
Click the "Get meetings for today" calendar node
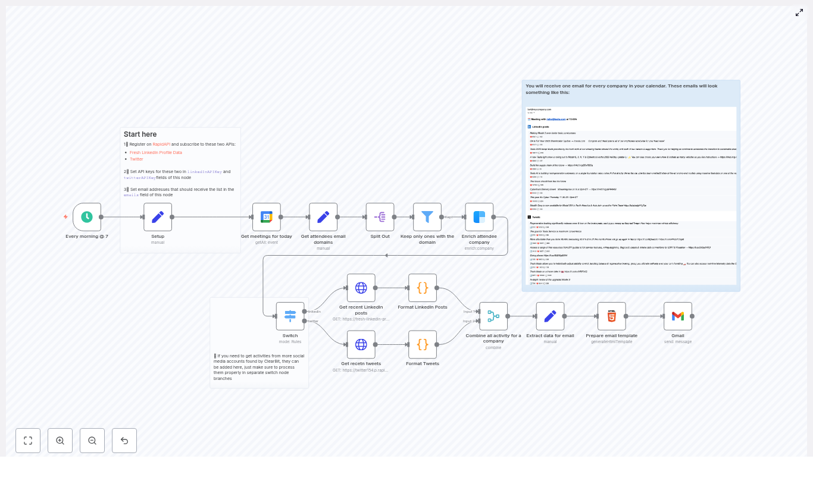pyautogui.click(x=266, y=217)
